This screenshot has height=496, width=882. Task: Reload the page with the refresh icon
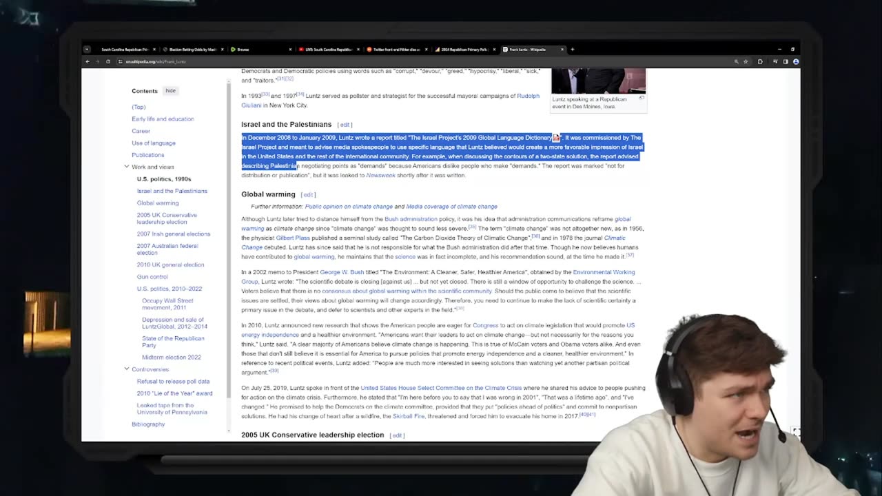107,61
